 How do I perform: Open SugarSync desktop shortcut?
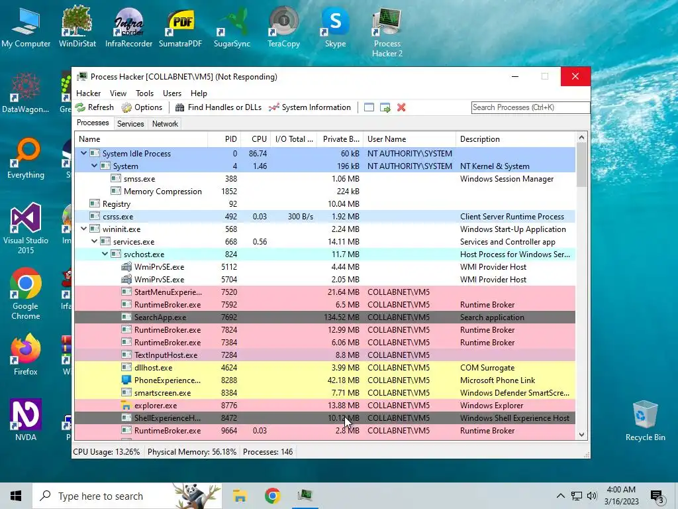point(232,27)
